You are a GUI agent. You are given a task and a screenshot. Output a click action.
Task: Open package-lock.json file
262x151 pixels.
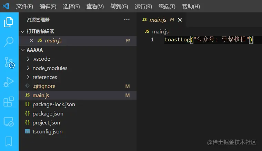tap(78, 104)
